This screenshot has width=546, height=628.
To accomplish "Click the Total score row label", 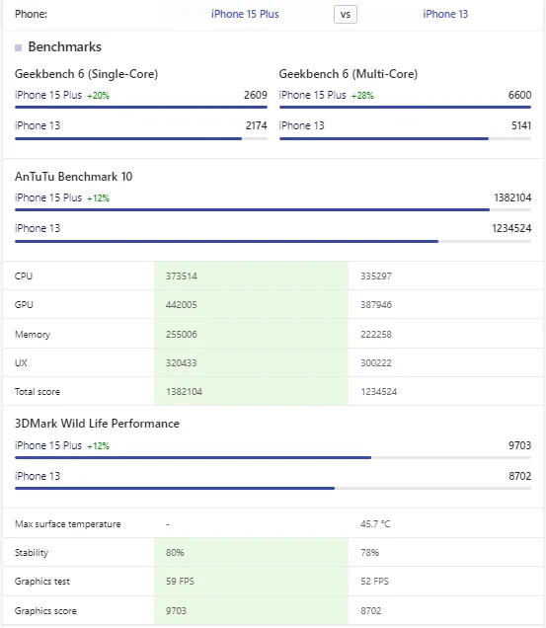I will coord(38,392).
